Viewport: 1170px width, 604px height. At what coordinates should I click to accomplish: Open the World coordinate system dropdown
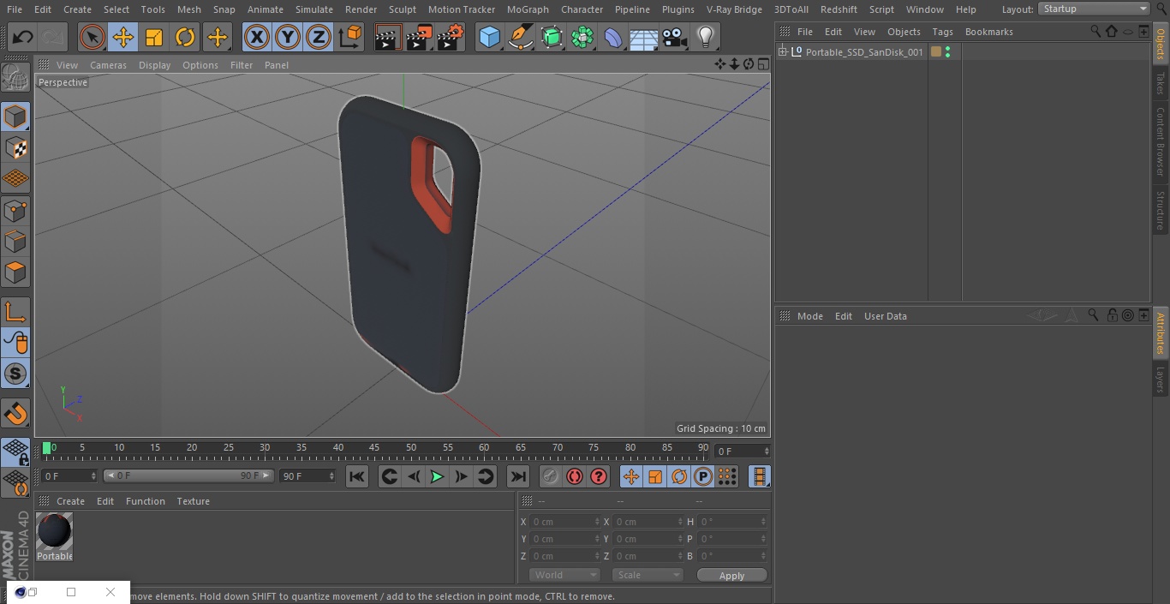564,576
